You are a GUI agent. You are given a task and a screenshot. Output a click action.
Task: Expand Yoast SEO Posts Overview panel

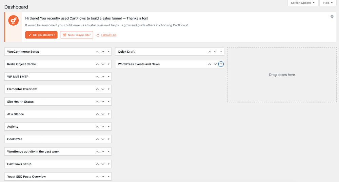coord(109,177)
